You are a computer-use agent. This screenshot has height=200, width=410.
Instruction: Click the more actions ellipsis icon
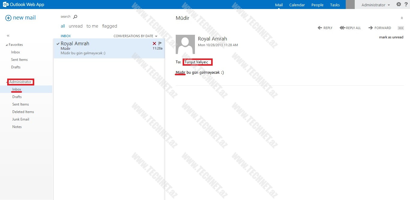(401, 28)
